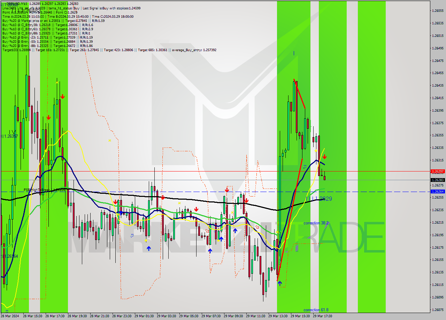The width and height of the screenshot is (446, 320).
Task: Select the 1.26495 price axis label
Action: (x=438, y=48)
